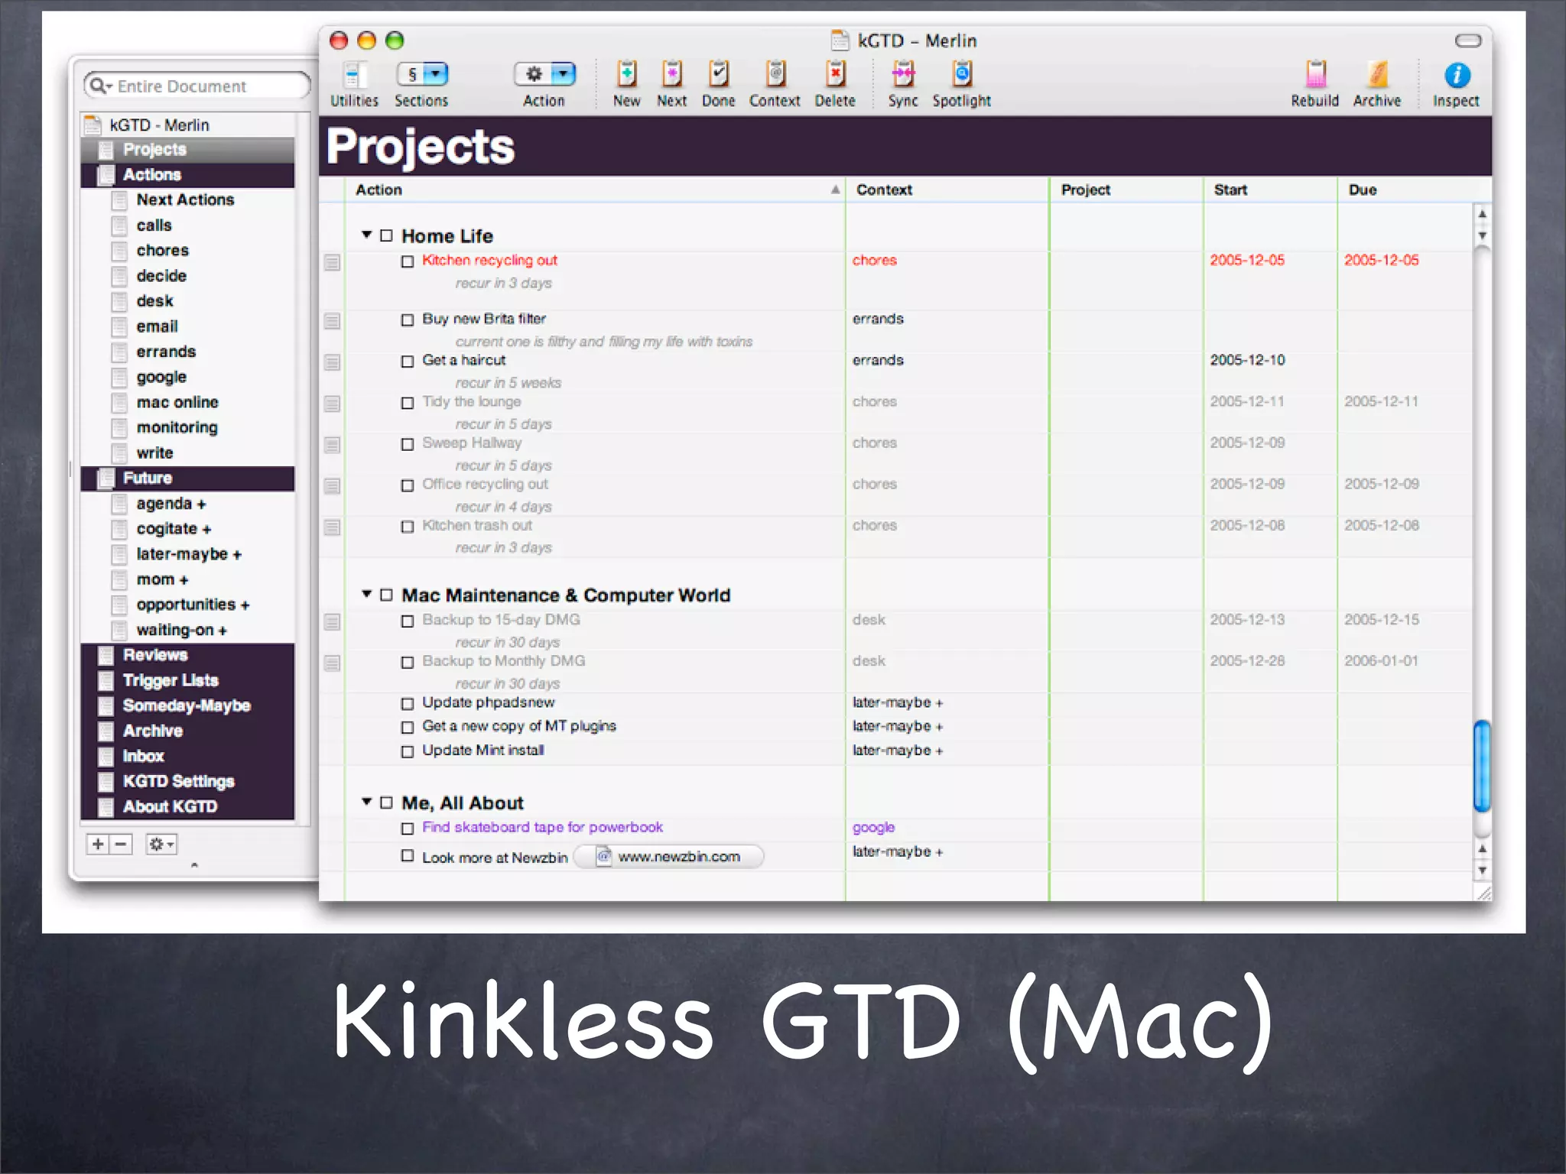Image resolution: width=1566 pixels, height=1174 pixels.
Task: Open search scope dropdown in Entire Document field
Action: [x=100, y=86]
